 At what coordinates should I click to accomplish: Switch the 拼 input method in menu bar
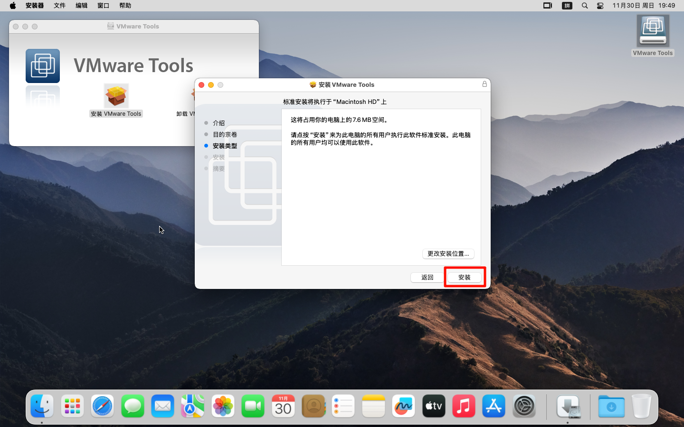(x=567, y=6)
